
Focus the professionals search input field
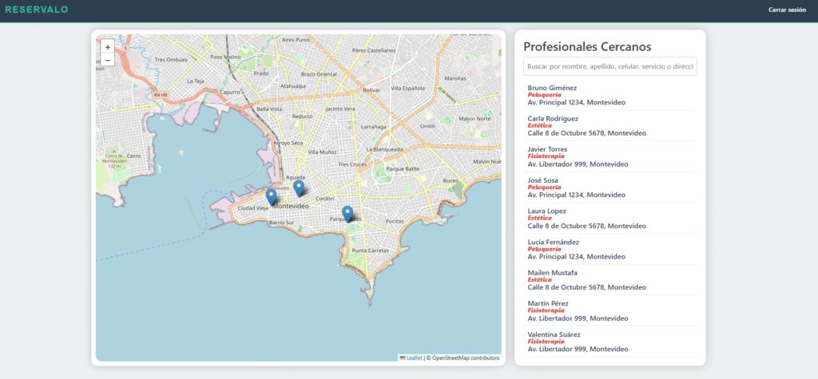click(610, 66)
